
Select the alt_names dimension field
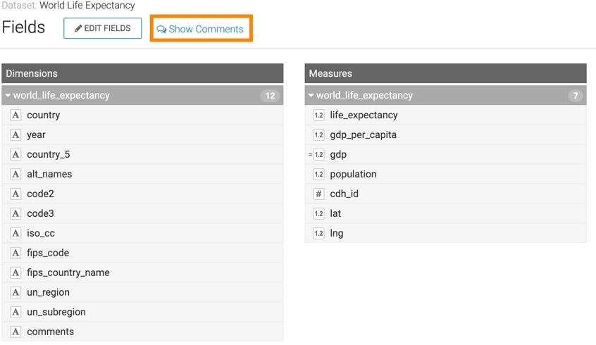click(49, 174)
